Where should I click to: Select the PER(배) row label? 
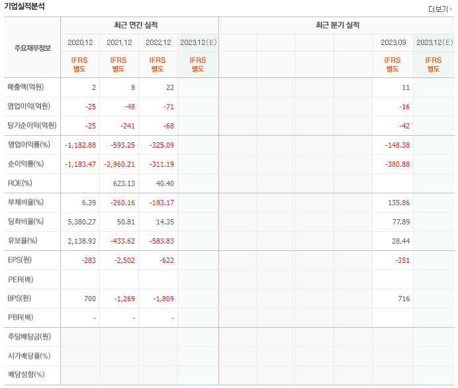[21, 279]
